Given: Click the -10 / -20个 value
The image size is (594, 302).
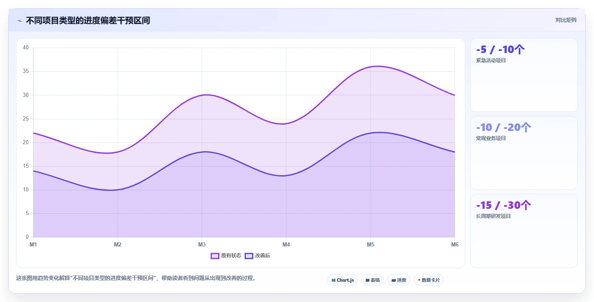Looking at the screenshot, I should pyautogui.click(x=503, y=128).
